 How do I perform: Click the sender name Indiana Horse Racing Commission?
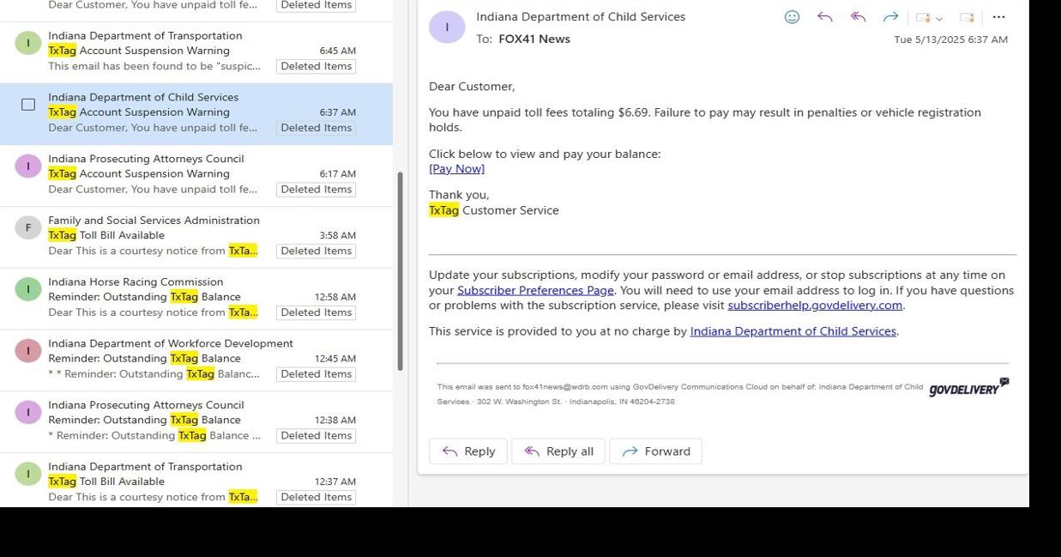[x=136, y=282]
